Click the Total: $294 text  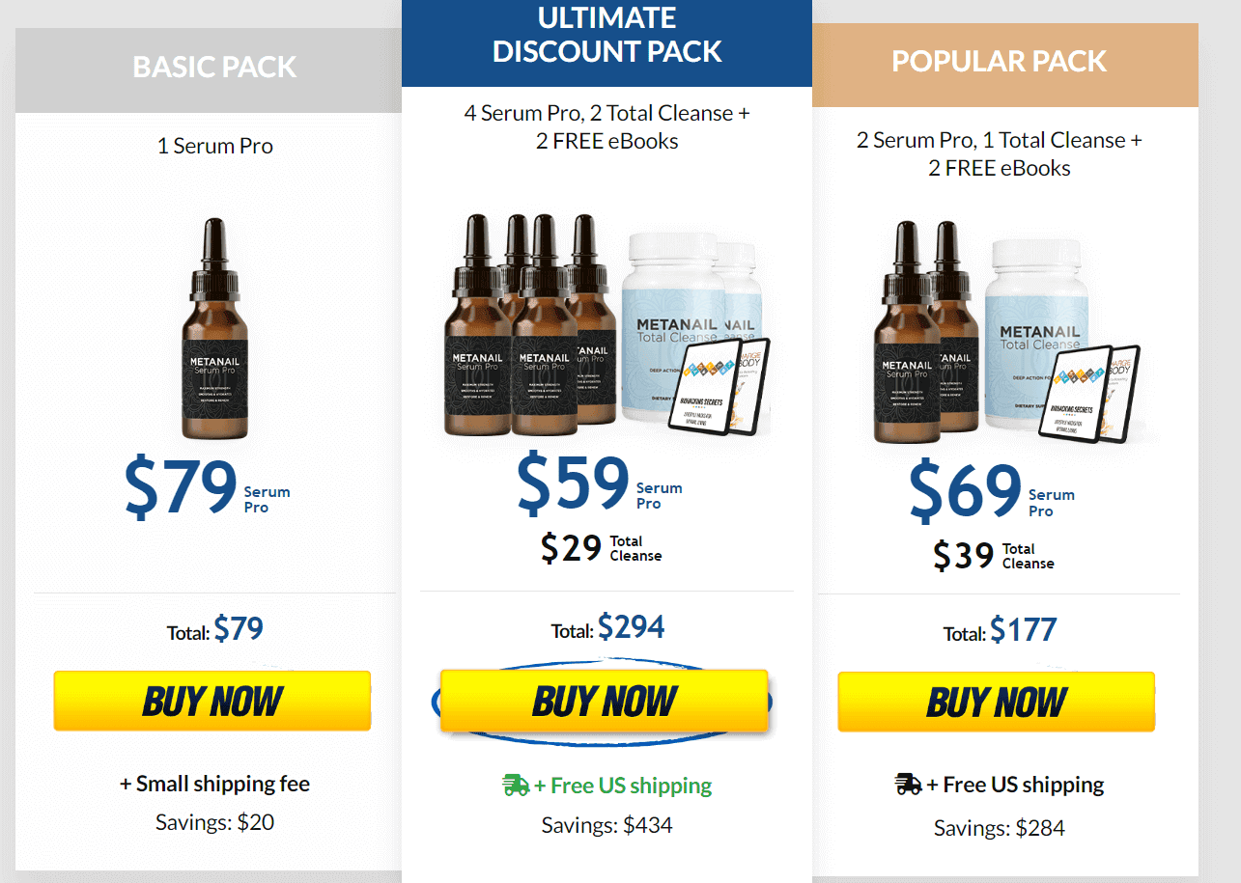(x=607, y=628)
